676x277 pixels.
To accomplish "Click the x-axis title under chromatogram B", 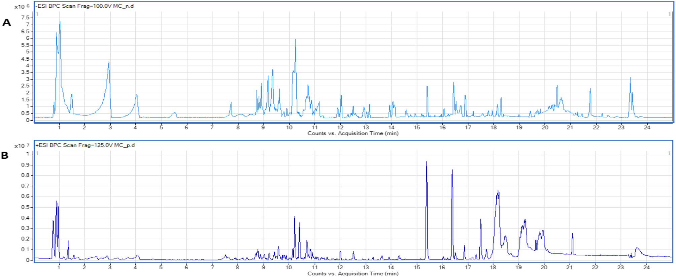I will click(353, 274).
